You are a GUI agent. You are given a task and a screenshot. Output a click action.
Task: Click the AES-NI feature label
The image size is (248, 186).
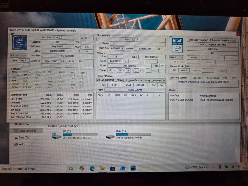16,87
